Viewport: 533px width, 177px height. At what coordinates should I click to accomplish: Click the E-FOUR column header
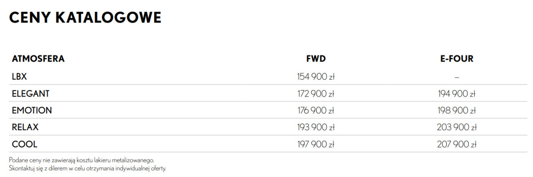coord(456,59)
